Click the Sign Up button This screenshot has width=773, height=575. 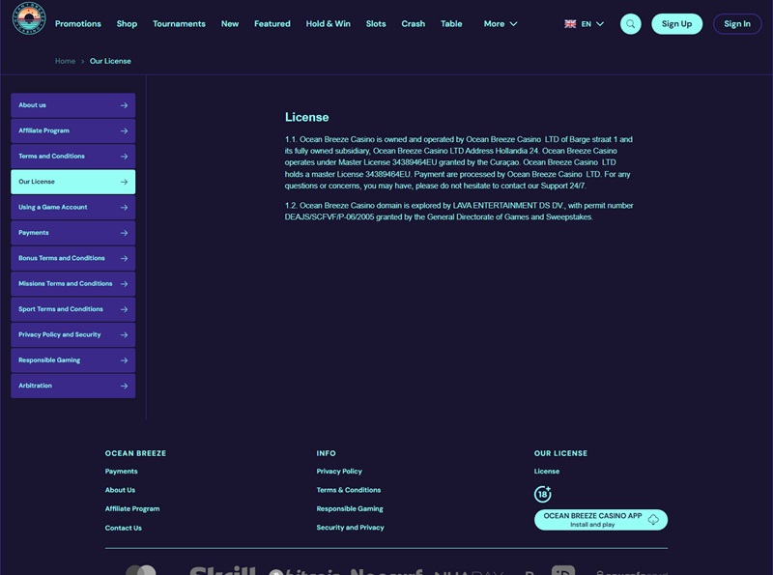[x=677, y=23]
